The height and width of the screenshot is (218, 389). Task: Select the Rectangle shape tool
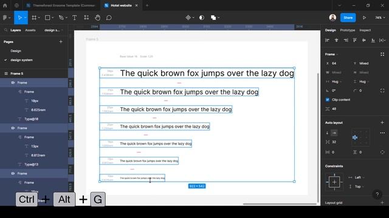[47, 18]
